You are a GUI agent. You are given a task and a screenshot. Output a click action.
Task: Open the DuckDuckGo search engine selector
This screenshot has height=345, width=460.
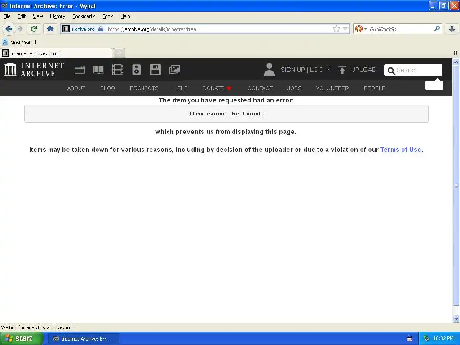[x=361, y=29]
